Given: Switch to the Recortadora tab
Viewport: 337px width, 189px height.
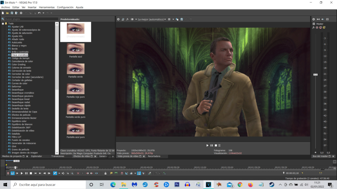Looking at the screenshot, I should tap(154, 156).
